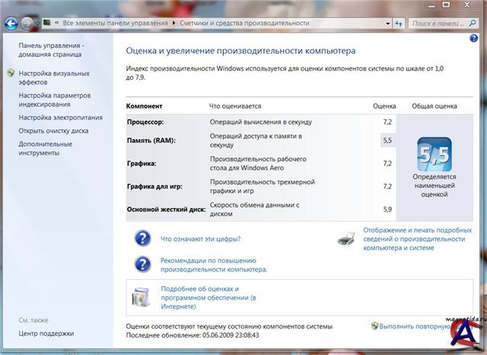Viewport: 487px width, 355px height.
Task: Click the 'Память (RAM):' row label
Action: [x=151, y=141]
